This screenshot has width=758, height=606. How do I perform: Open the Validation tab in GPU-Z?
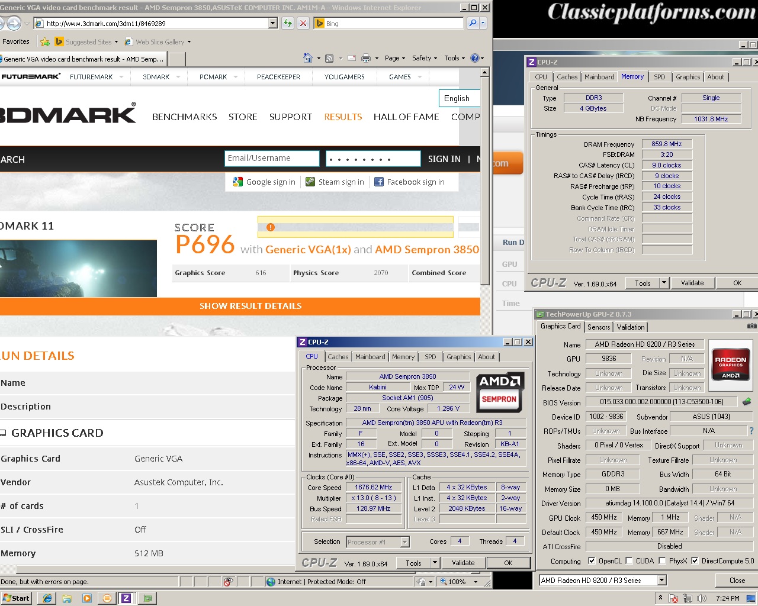631,327
